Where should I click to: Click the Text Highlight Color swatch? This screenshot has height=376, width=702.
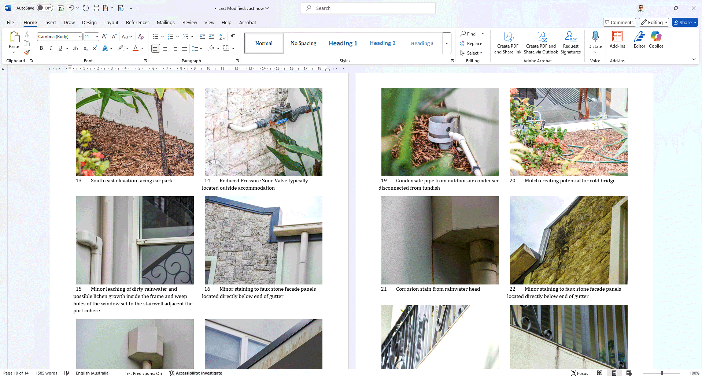[x=121, y=48]
